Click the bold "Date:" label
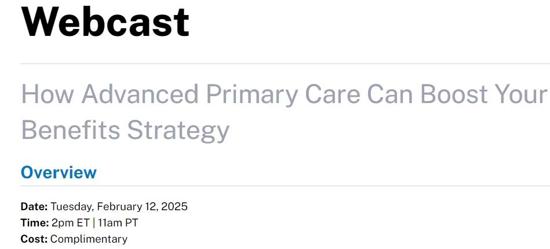Screen dimensions: 550x249 click(x=34, y=207)
